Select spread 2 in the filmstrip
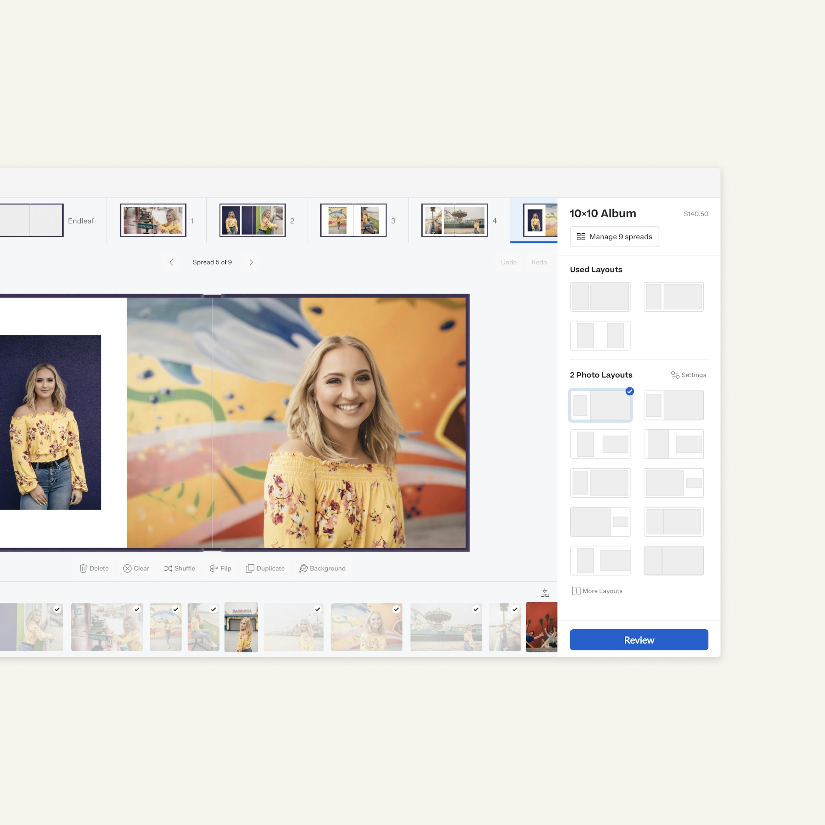The width and height of the screenshot is (825, 825). (253, 220)
